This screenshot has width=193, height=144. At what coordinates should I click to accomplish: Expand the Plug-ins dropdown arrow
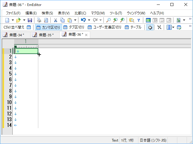184,20
